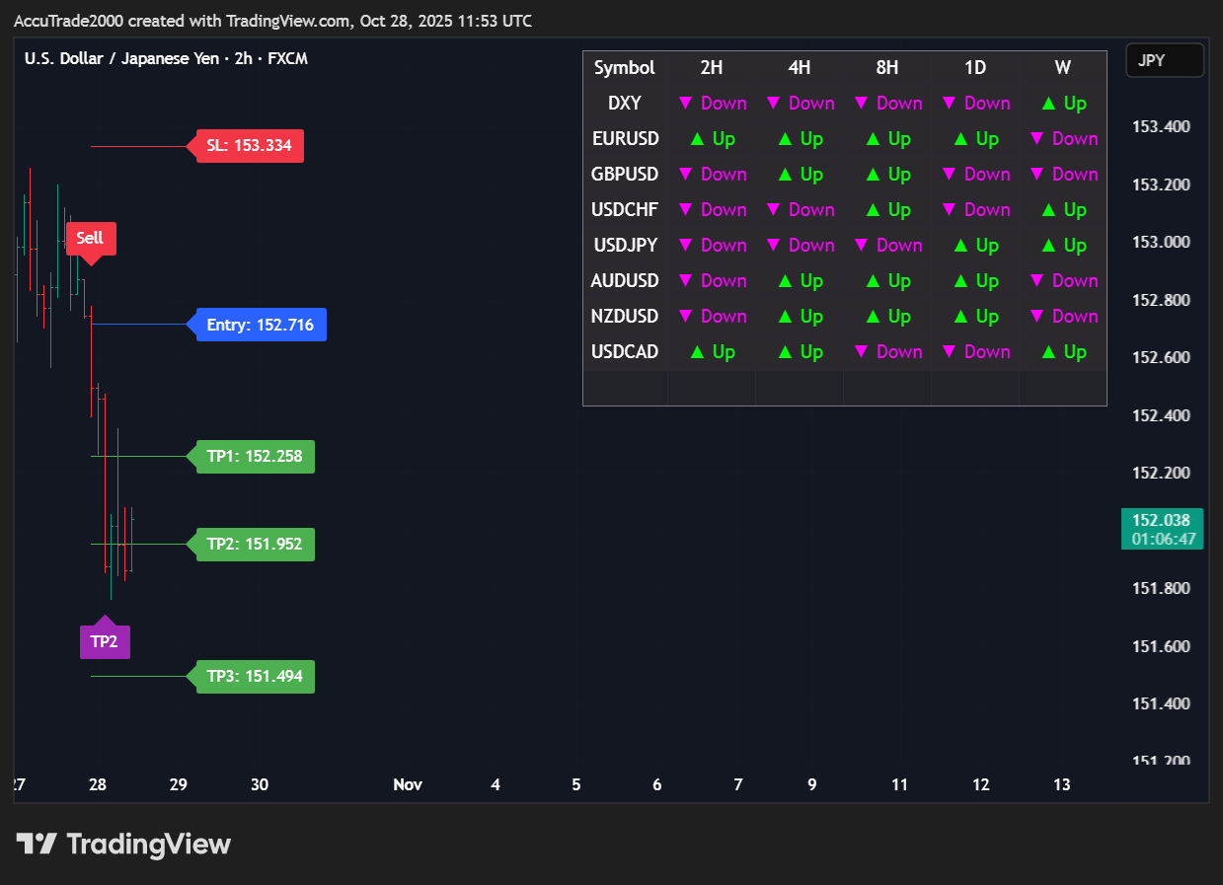Select the JPY currency box on the price scale

coord(1164,60)
